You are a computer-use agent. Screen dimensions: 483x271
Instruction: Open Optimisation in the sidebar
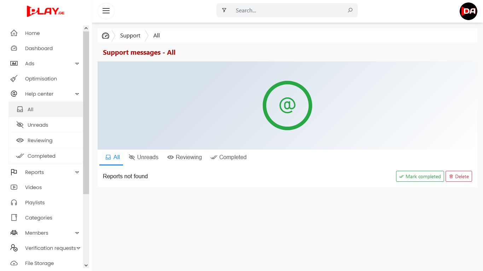[41, 79]
